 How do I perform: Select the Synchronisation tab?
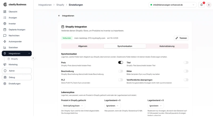coord(125,46)
